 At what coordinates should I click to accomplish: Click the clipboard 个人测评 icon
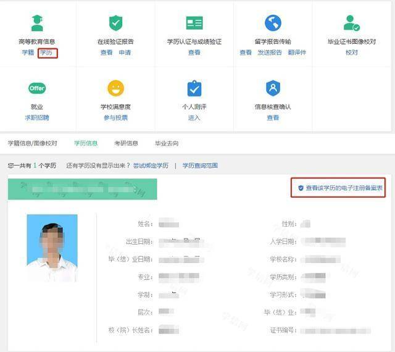pos(194,88)
